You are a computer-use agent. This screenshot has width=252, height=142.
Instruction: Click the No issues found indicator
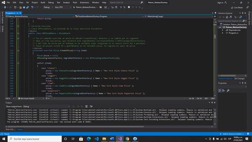(26, 98)
